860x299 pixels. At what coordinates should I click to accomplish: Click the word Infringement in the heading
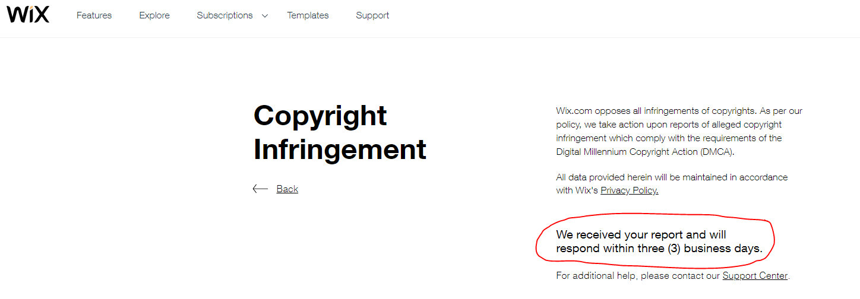point(340,149)
